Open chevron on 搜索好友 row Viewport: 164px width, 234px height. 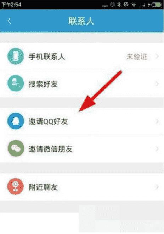click(x=157, y=83)
